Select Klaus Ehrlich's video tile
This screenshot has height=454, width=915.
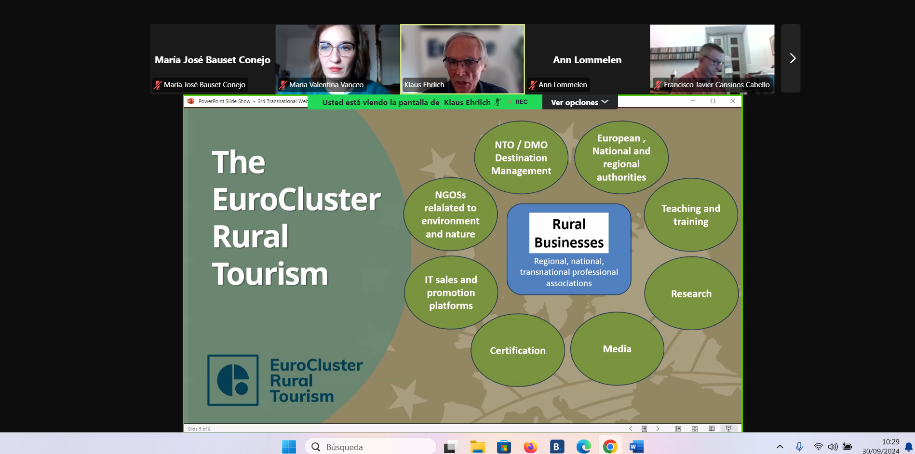click(462, 58)
